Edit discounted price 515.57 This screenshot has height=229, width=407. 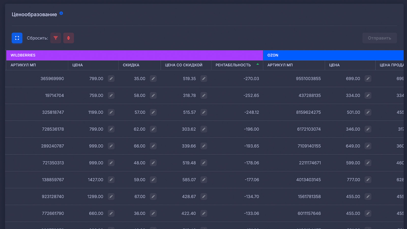(204, 112)
